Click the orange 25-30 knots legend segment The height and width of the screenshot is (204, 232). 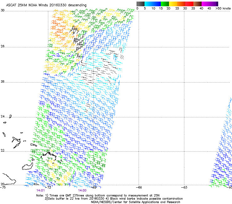pos(181,4)
